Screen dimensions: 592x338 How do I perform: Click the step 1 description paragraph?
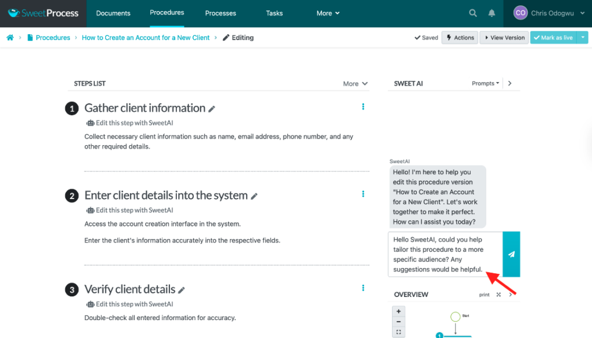219,141
